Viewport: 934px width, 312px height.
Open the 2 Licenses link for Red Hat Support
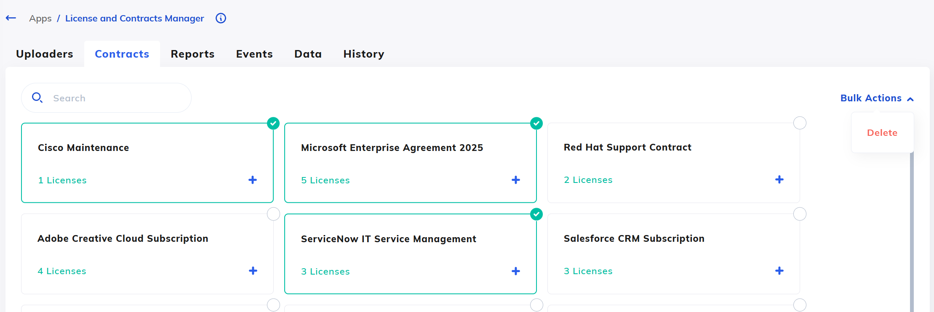[x=588, y=180]
